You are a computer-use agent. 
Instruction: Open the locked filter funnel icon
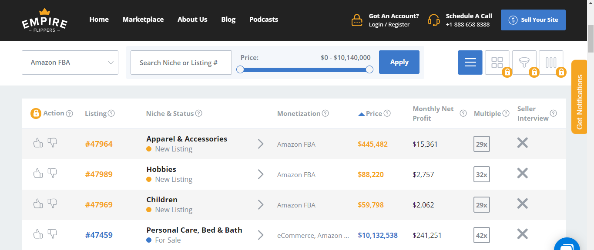click(524, 62)
